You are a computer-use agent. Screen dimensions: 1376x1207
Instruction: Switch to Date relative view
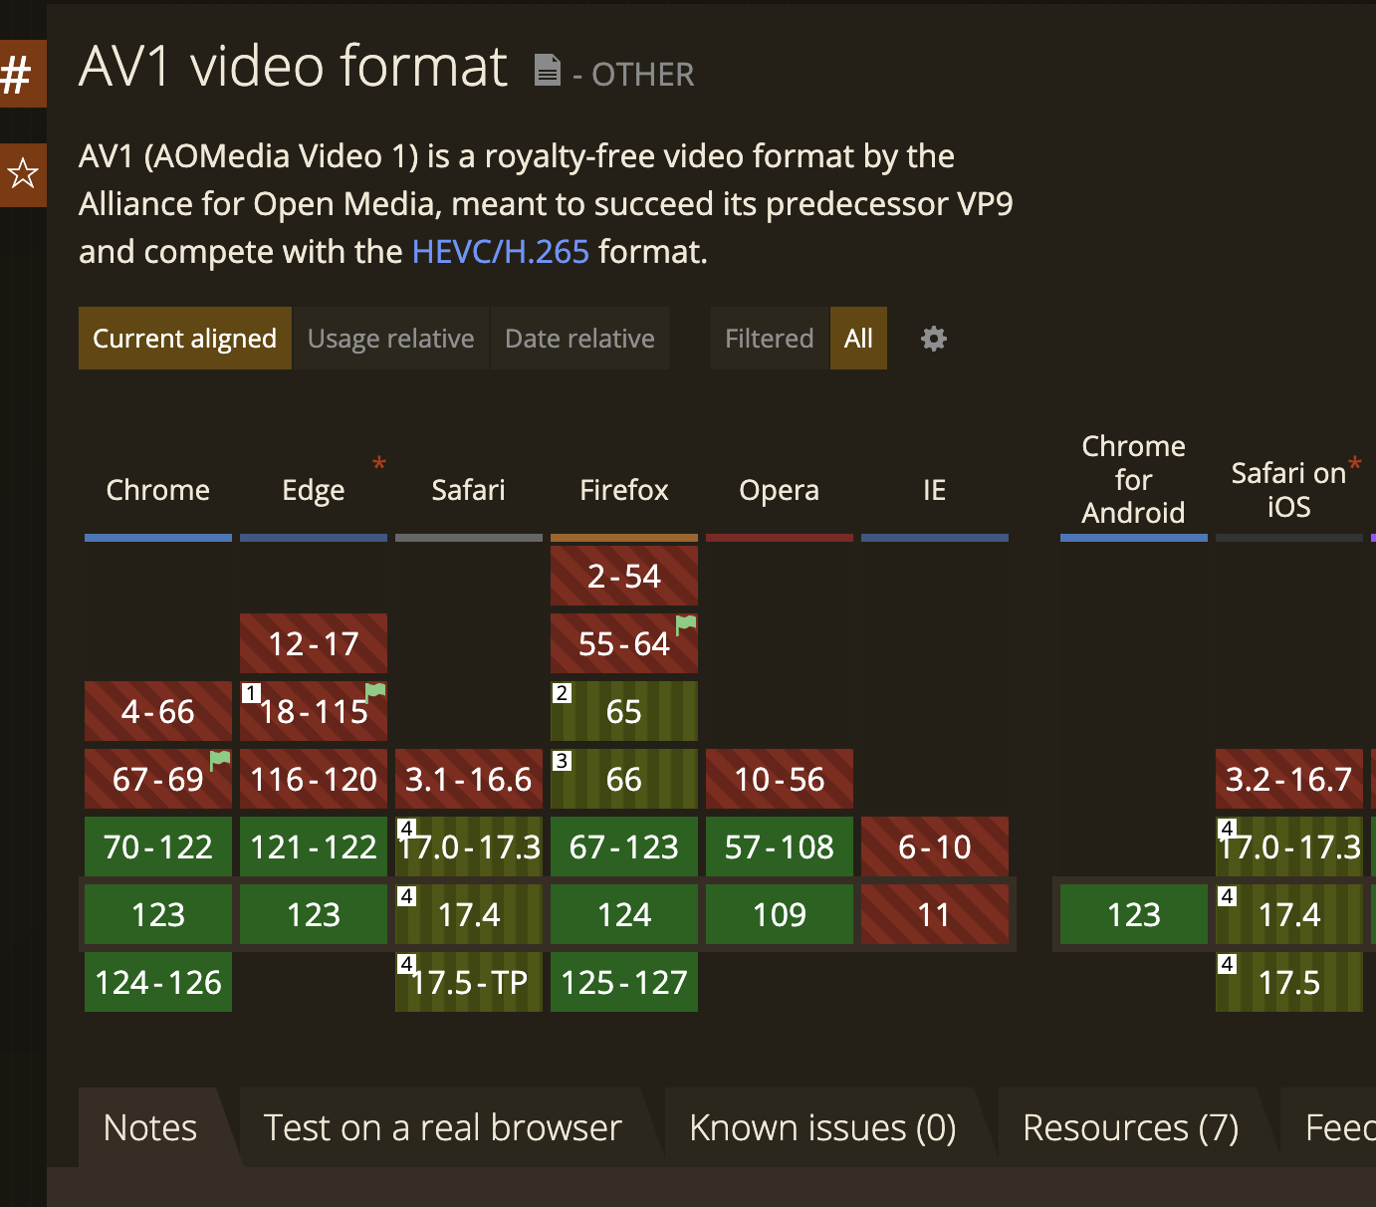point(579,339)
